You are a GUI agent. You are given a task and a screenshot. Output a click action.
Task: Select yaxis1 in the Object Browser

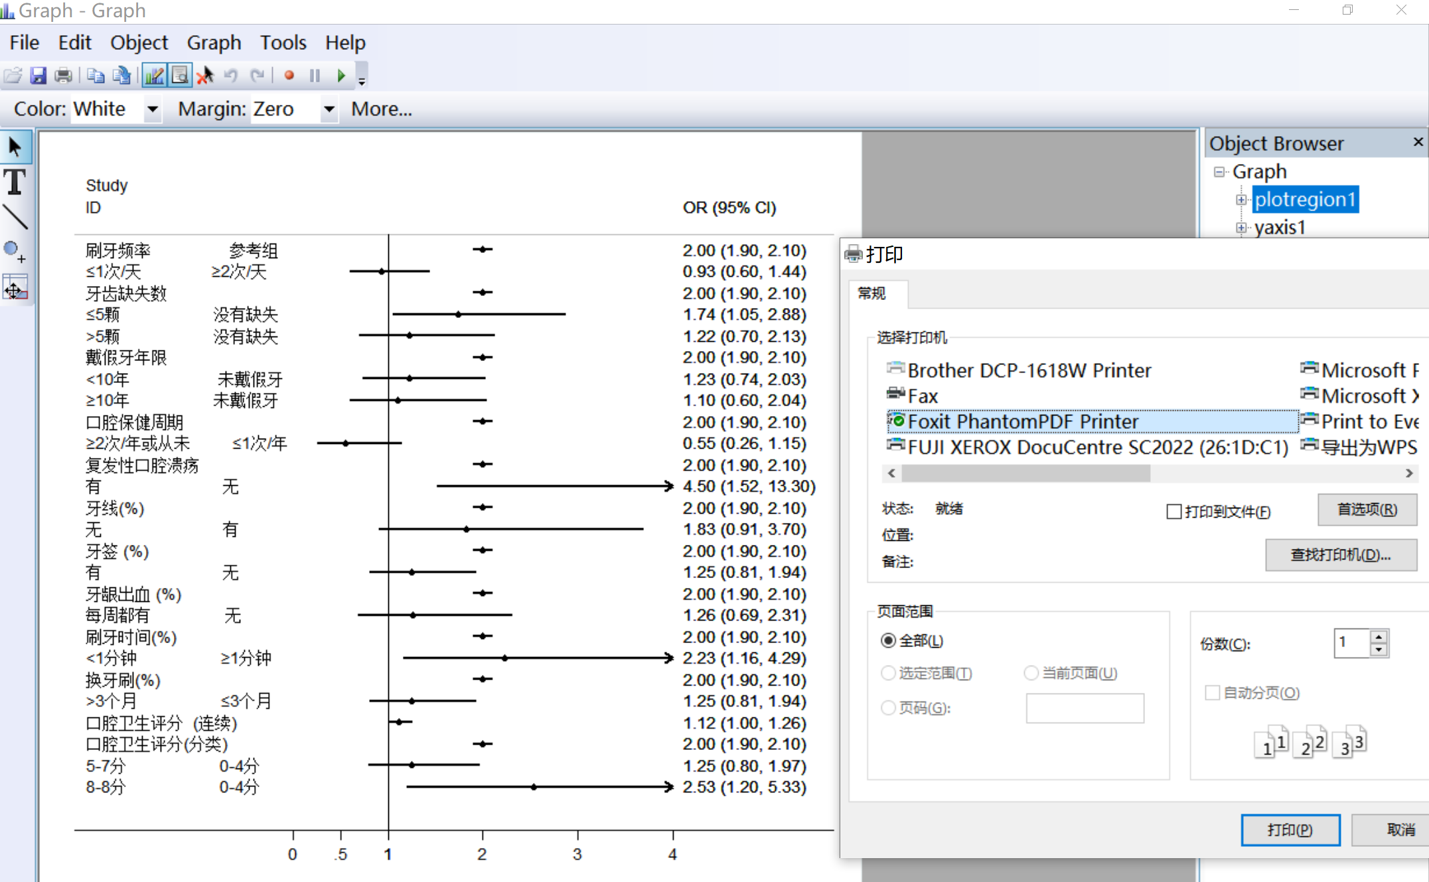[1280, 228]
